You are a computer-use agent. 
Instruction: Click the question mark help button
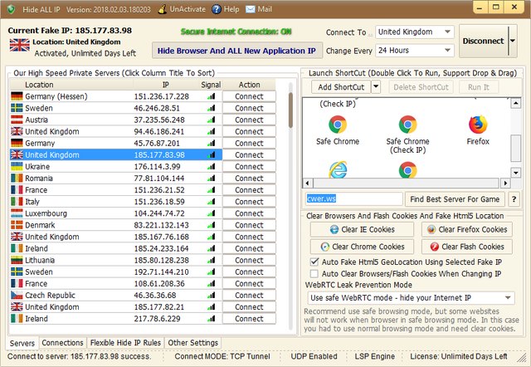coord(514,199)
